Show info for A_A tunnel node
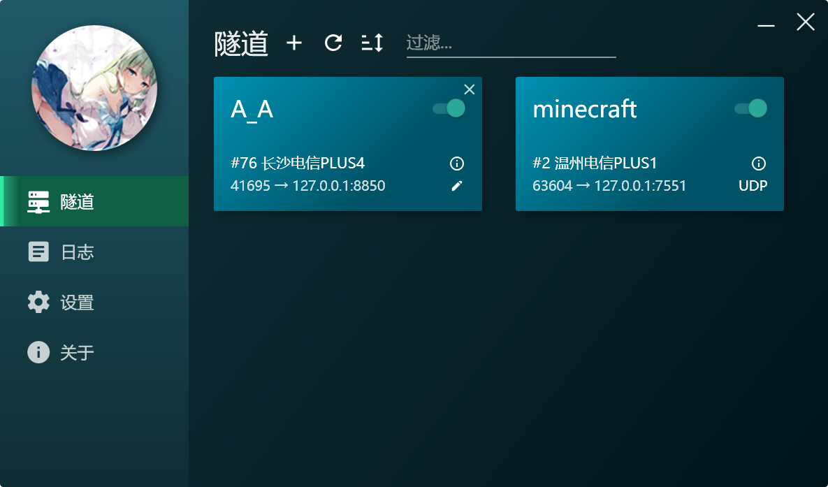The image size is (828, 487). pyautogui.click(x=457, y=163)
